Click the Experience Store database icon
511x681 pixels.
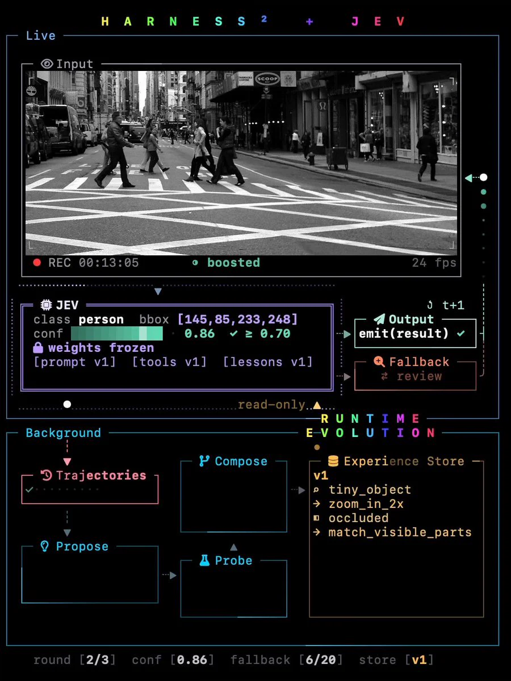pyautogui.click(x=333, y=461)
